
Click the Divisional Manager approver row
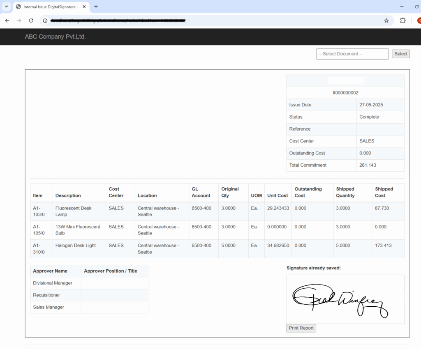[53, 283]
